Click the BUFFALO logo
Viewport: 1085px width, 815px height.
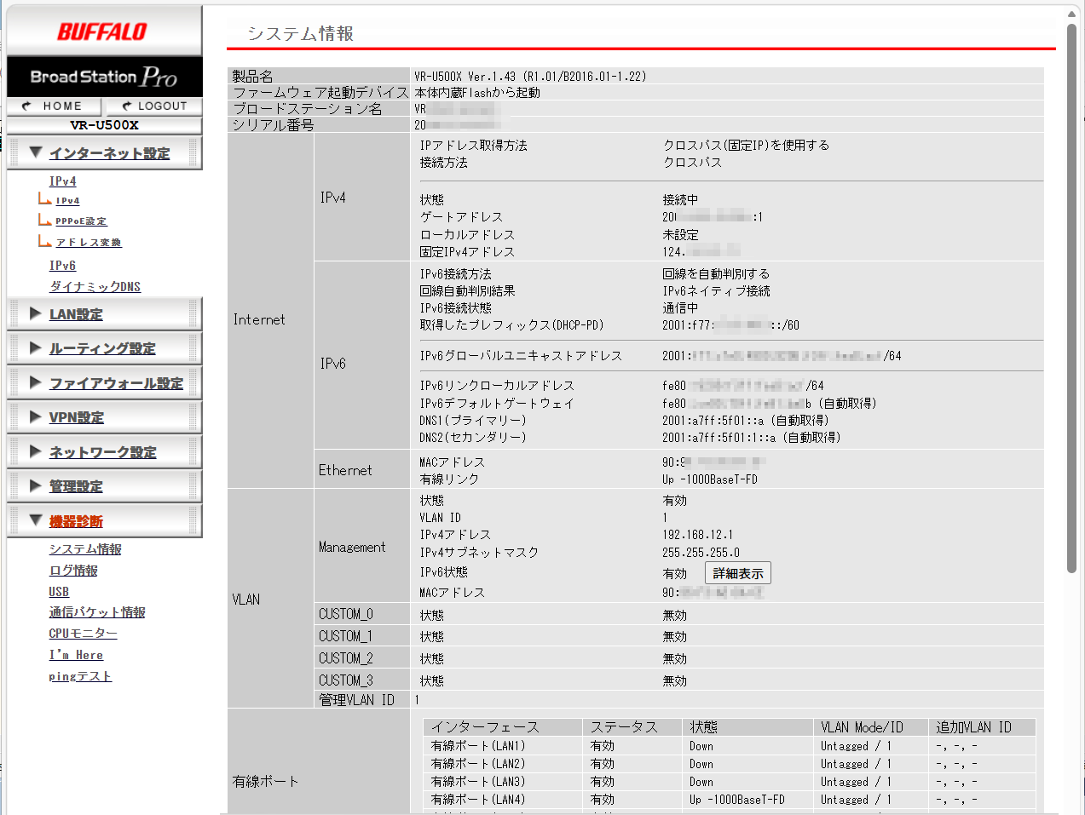pos(102,32)
